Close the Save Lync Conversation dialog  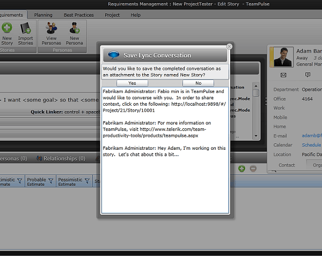[229, 47]
